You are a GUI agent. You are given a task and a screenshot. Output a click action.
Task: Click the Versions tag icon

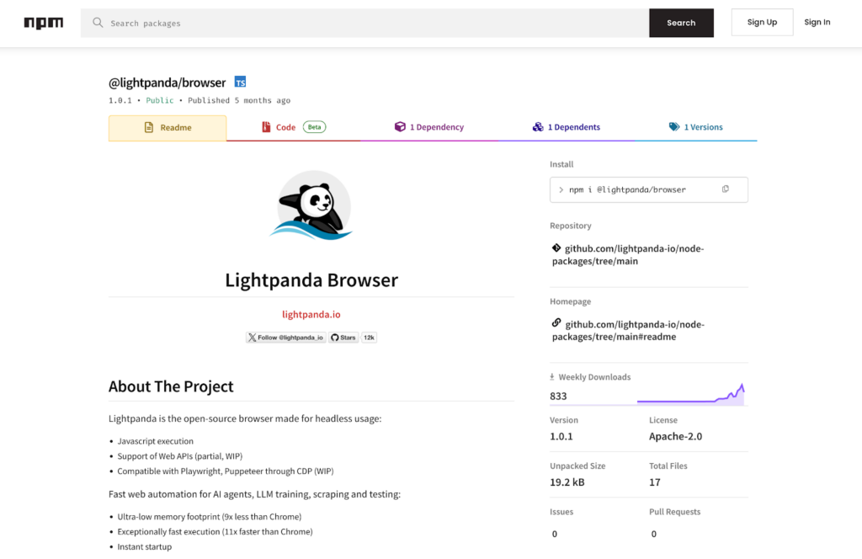[x=673, y=126]
